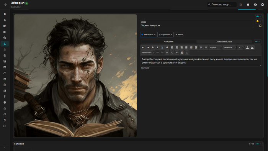Toggle bold formatting
268x151 pixels.
tap(153, 48)
